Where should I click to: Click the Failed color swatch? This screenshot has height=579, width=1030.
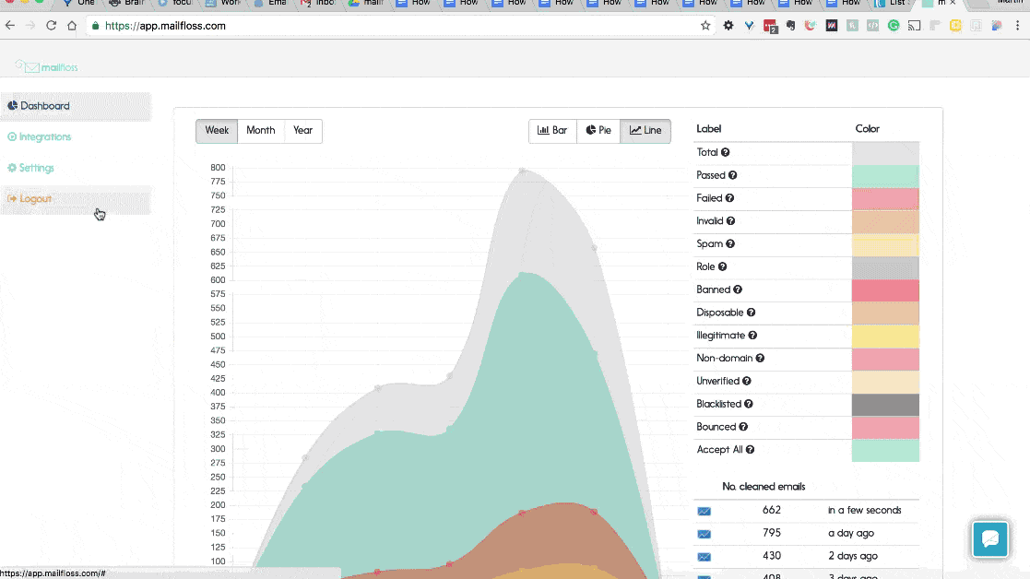pyautogui.click(x=885, y=199)
